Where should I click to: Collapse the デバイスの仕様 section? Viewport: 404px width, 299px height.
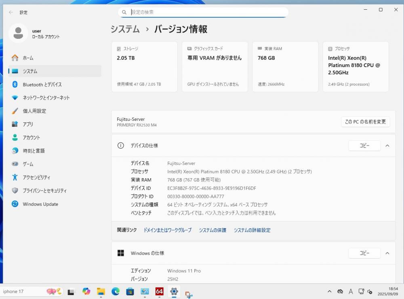[387, 145]
